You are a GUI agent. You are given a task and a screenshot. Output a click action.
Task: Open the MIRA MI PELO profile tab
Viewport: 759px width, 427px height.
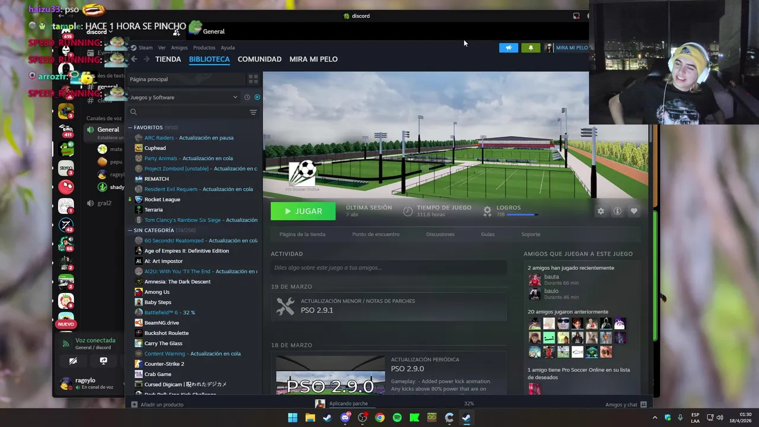(313, 59)
